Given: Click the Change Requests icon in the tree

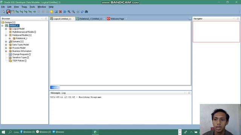Looking at the screenshot, I should [x=10, y=54].
